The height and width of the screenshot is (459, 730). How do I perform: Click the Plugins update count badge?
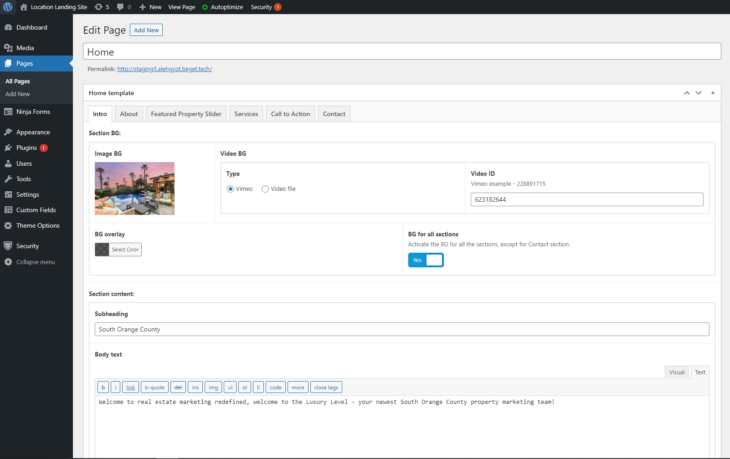click(43, 148)
